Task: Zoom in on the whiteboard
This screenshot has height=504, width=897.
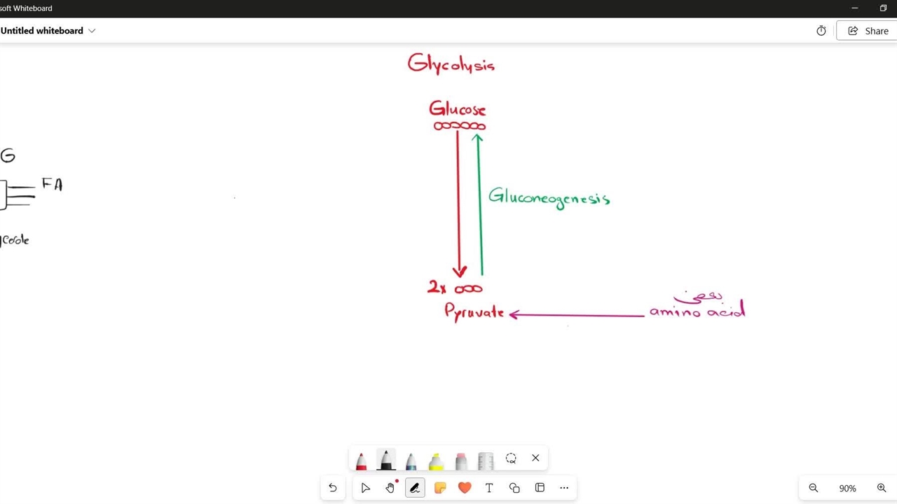Action: pos(882,488)
